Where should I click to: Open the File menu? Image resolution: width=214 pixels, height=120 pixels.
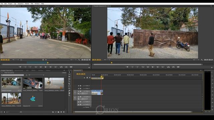tap(2, 4)
